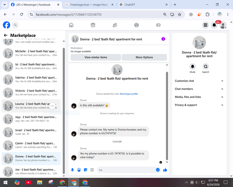
Task: Open Facebook search magnifier
Action: pyautogui.click(x=15, y=25)
